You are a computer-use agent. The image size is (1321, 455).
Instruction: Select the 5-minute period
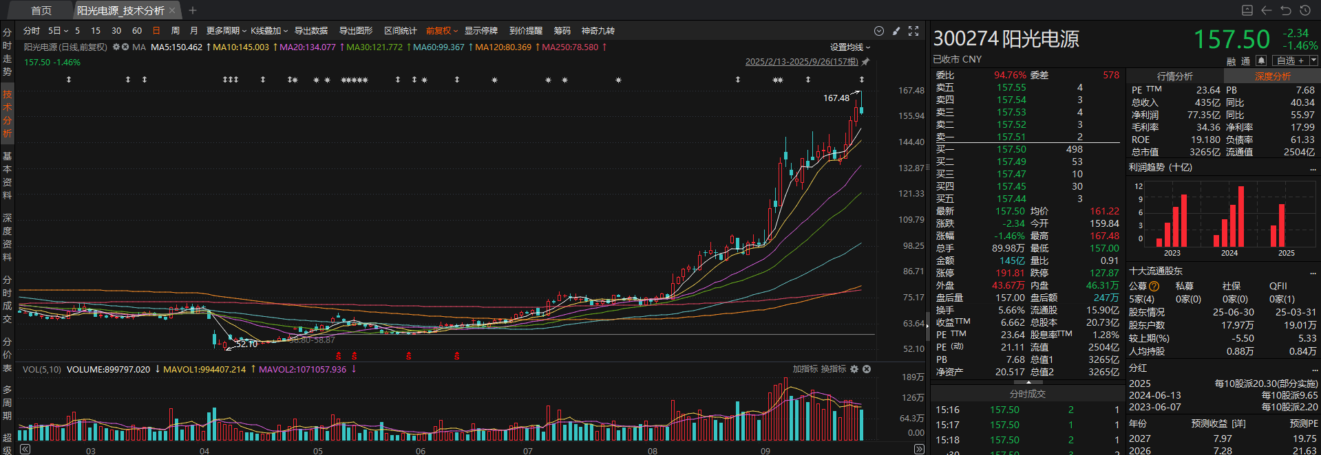pos(77,31)
